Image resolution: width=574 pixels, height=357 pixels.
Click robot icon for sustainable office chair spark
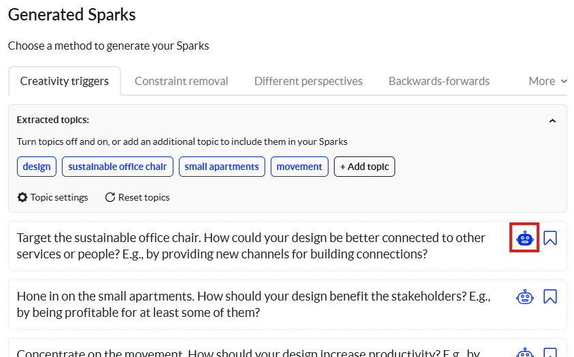[x=524, y=238]
